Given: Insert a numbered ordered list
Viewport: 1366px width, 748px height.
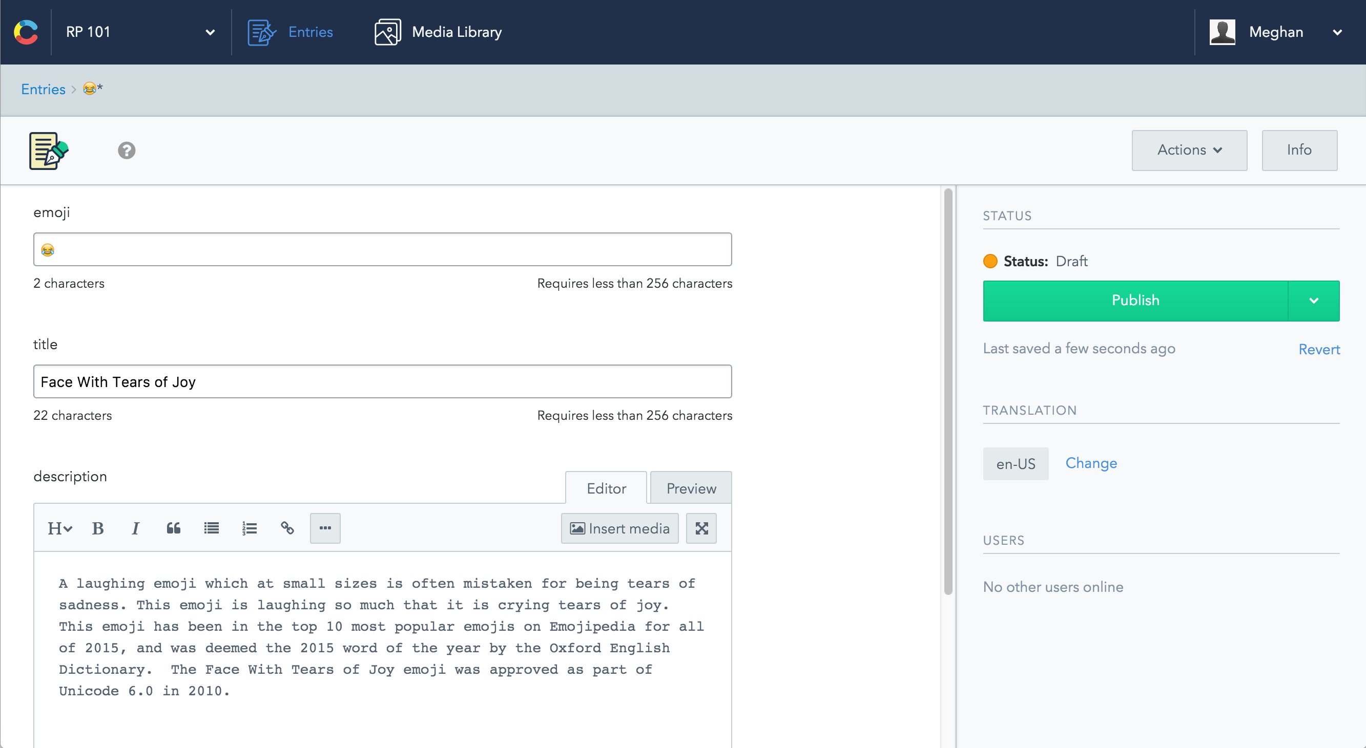Looking at the screenshot, I should point(249,528).
